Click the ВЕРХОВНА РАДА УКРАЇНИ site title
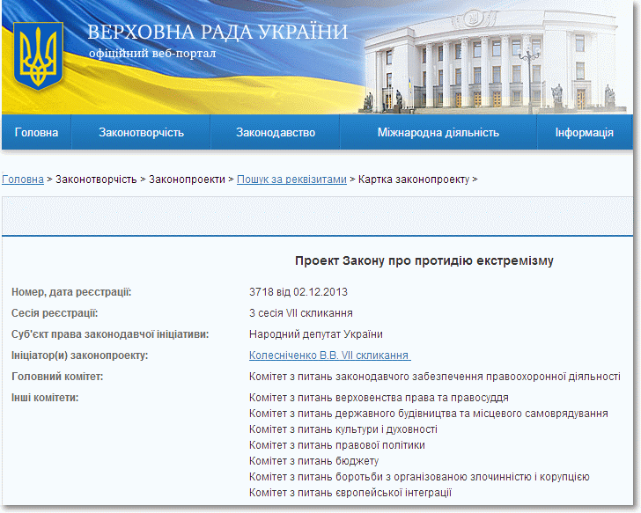 click(x=217, y=32)
